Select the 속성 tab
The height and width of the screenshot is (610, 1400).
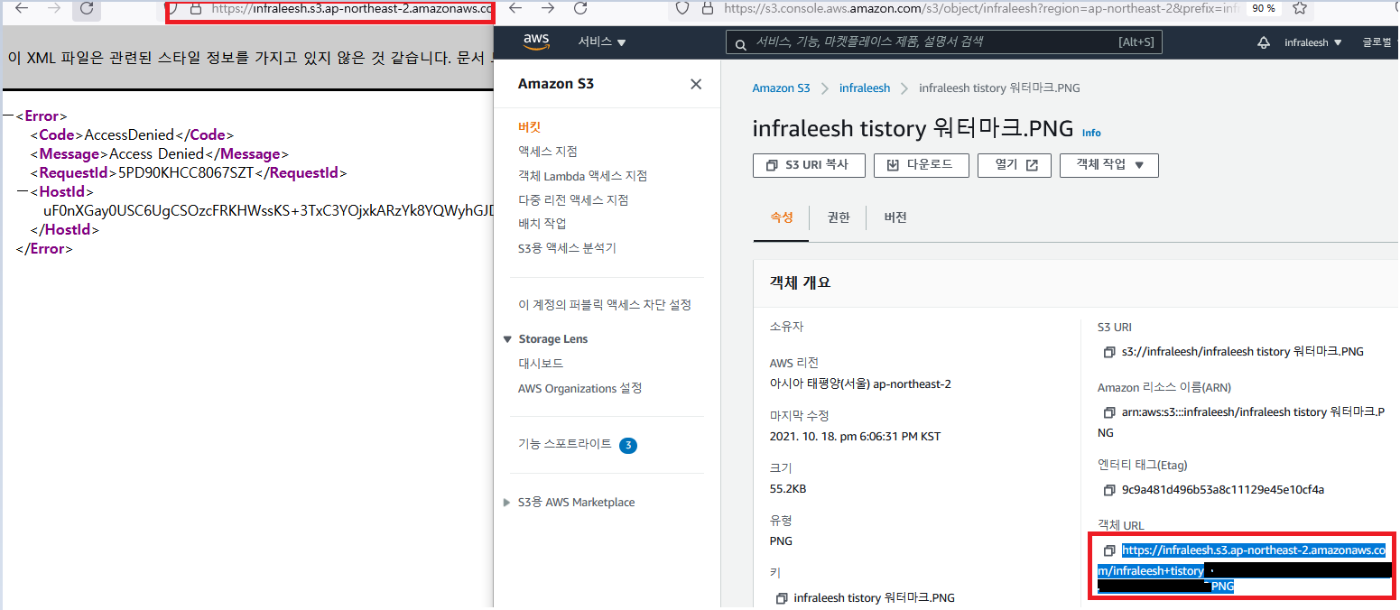pyautogui.click(x=782, y=217)
